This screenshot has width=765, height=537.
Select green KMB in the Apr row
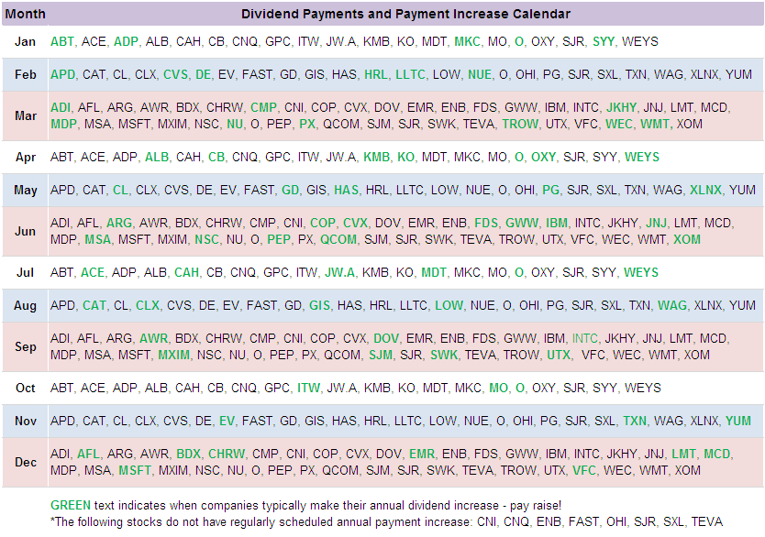tap(376, 157)
